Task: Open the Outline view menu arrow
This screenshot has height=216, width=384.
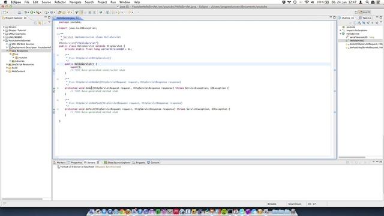Action: [381, 23]
